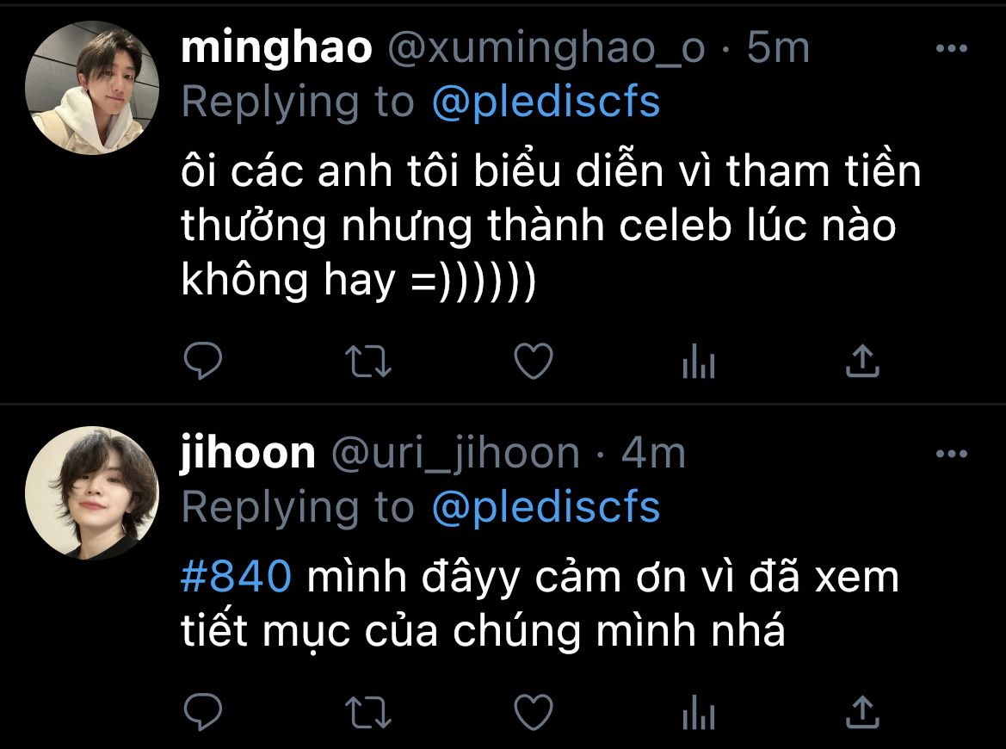The image size is (1006, 749).
Task: Visit jihoon's profile via display name
Action: pos(248,453)
